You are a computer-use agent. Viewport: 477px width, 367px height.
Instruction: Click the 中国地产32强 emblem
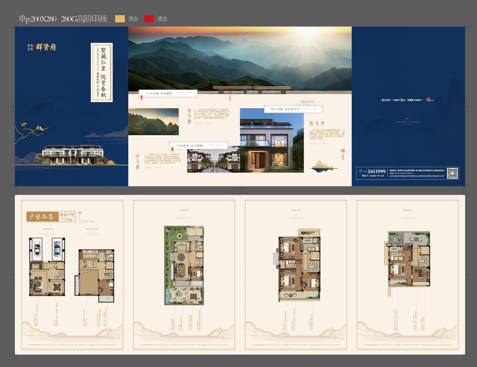click(399, 100)
